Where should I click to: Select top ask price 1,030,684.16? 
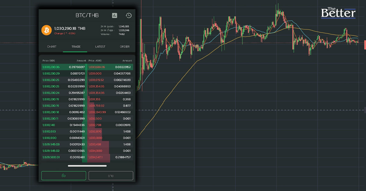[96, 67]
